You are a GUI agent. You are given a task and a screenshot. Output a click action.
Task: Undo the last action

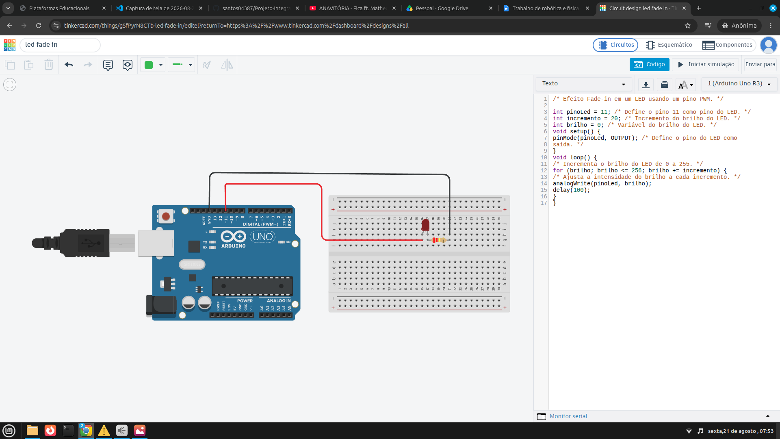point(69,65)
